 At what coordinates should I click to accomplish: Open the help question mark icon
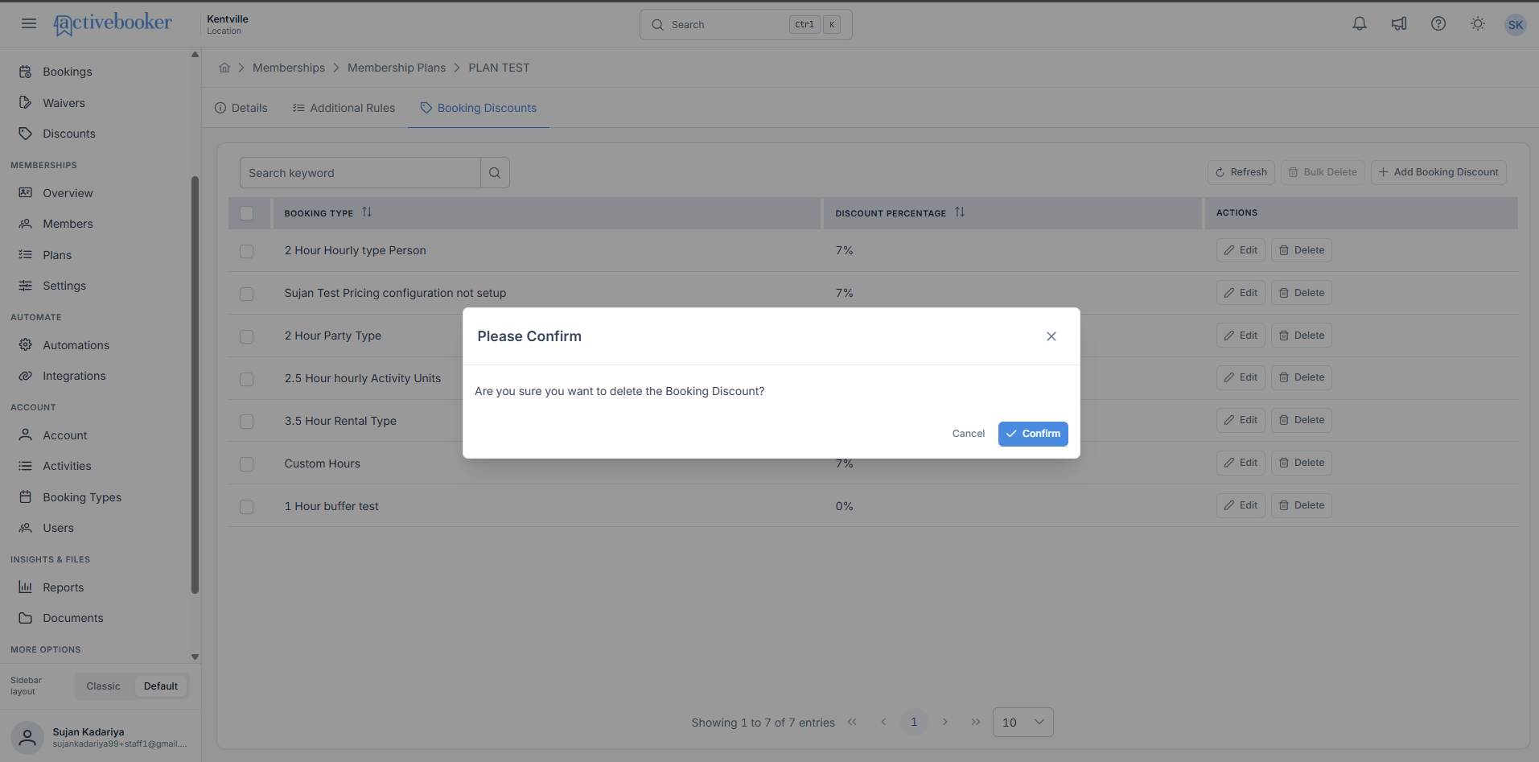[x=1438, y=24]
